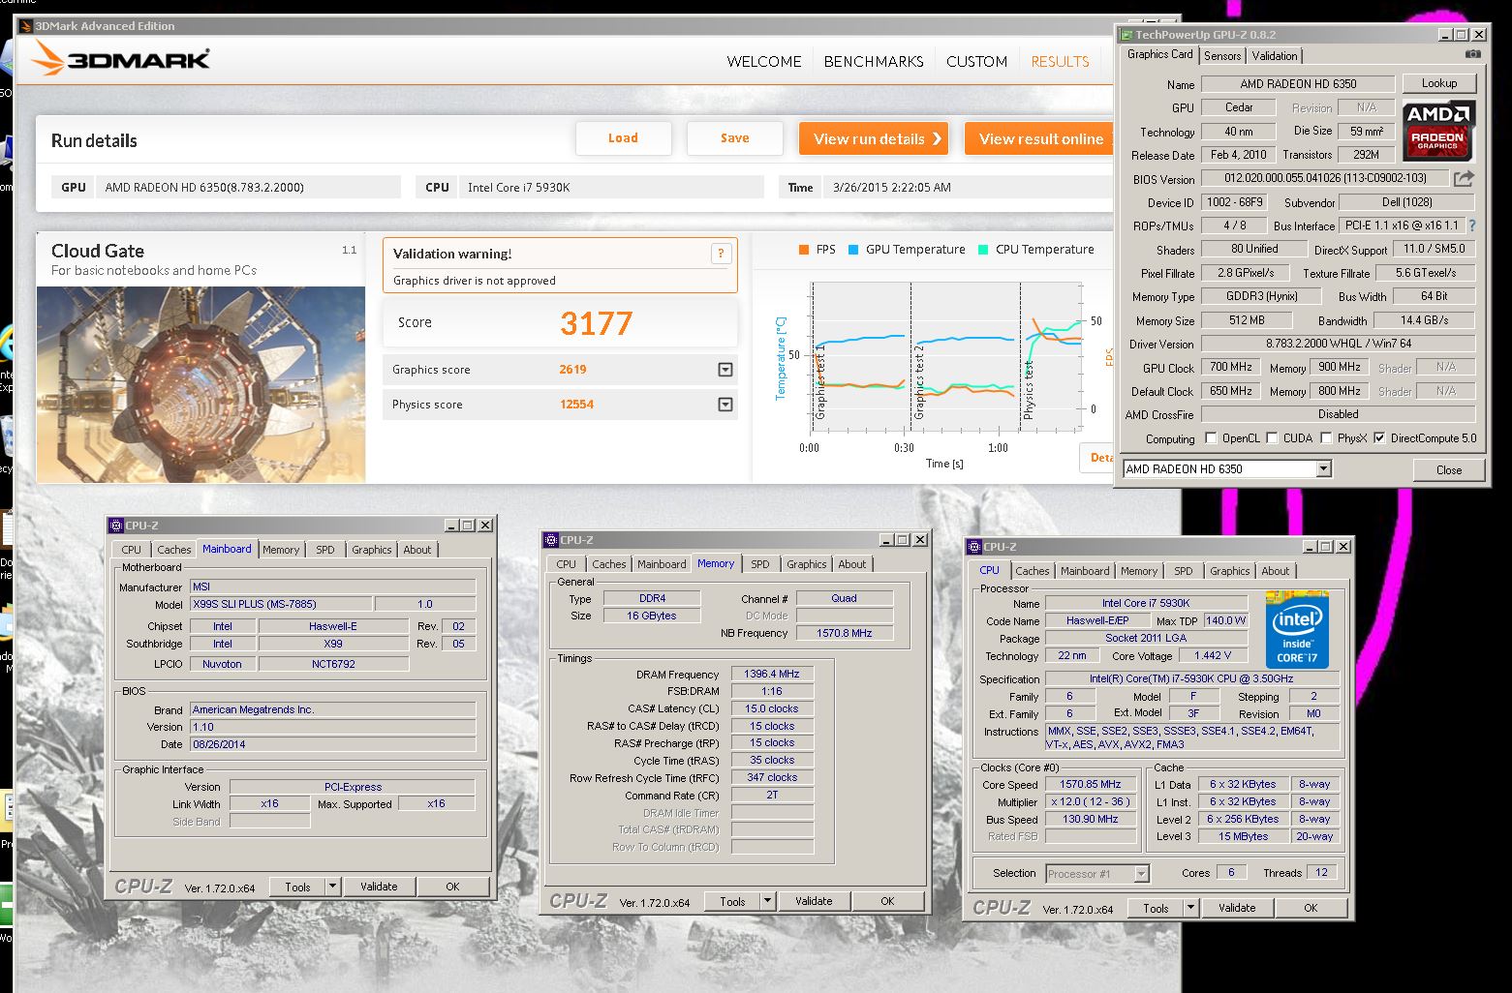Click the title bar icon of CPU-Z CPU window
1512x993 pixels.
pyautogui.click(x=973, y=547)
